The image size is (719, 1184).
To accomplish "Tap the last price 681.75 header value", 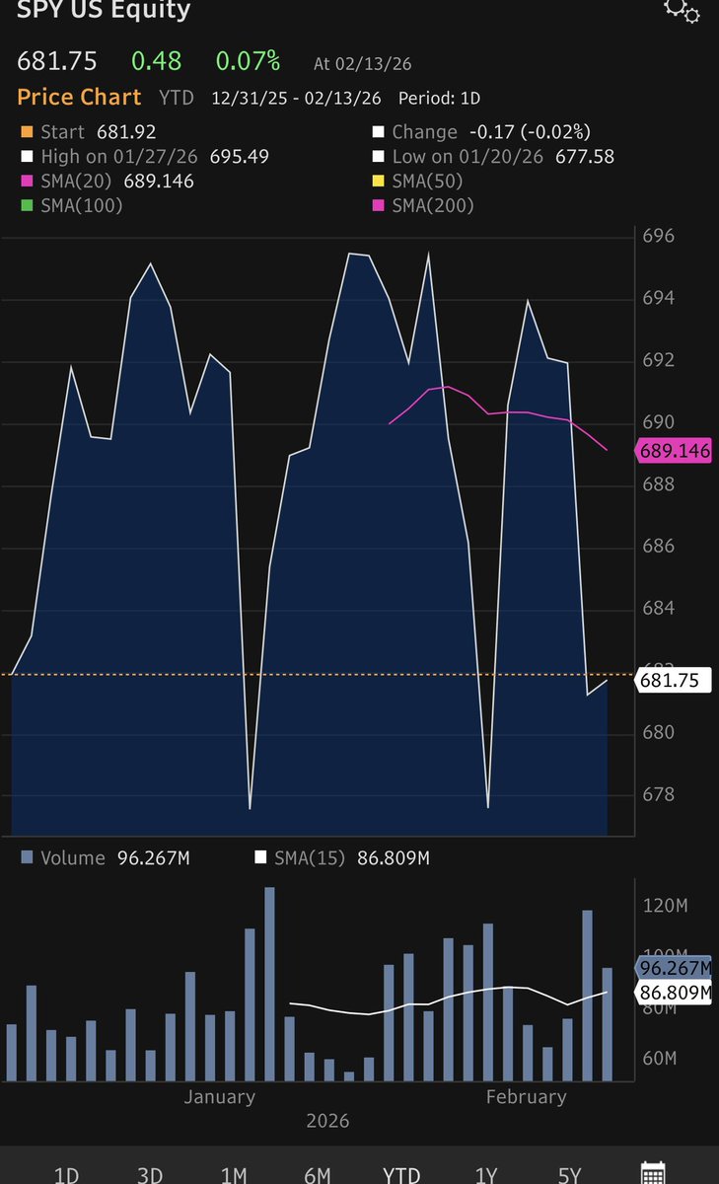I will [x=57, y=61].
